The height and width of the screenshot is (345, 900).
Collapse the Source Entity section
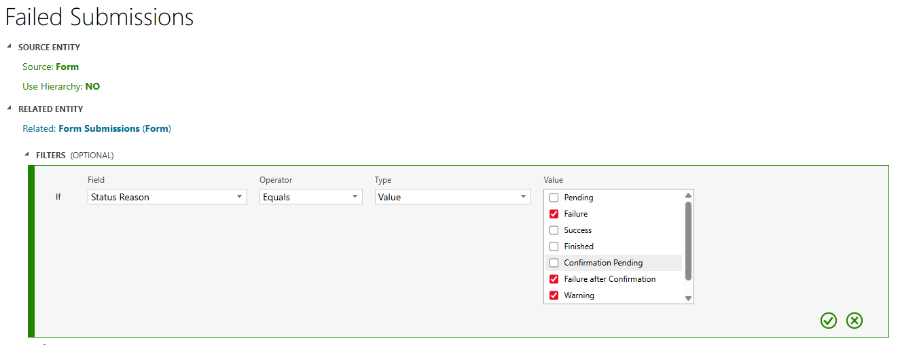tap(10, 47)
